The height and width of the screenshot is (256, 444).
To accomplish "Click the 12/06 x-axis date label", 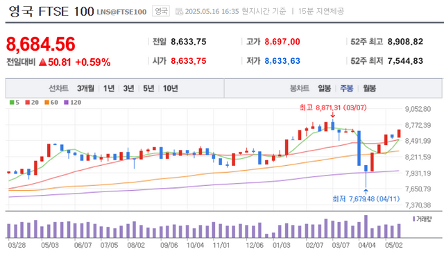I will pyautogui.click(x=255, y=245).
